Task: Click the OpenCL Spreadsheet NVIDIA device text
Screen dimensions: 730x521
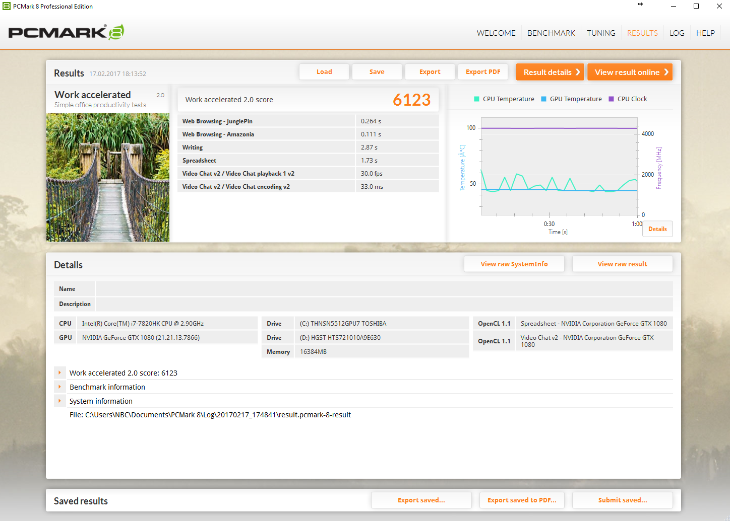Action: (594, 324)
